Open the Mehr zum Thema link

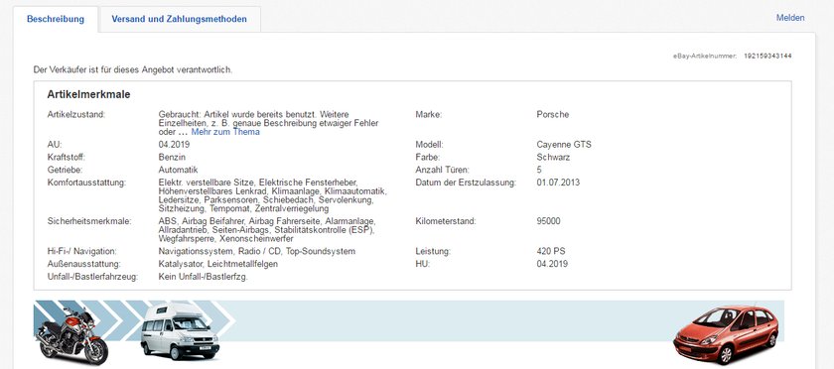tap(225, 132)
